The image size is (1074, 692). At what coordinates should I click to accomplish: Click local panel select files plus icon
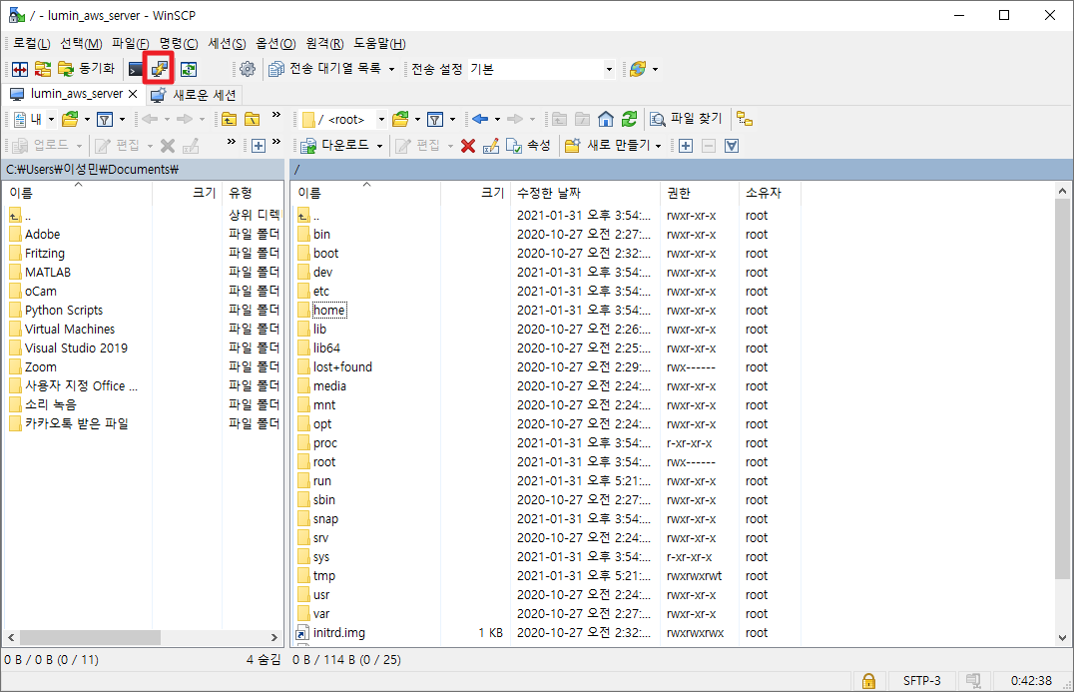click(259, 146)
